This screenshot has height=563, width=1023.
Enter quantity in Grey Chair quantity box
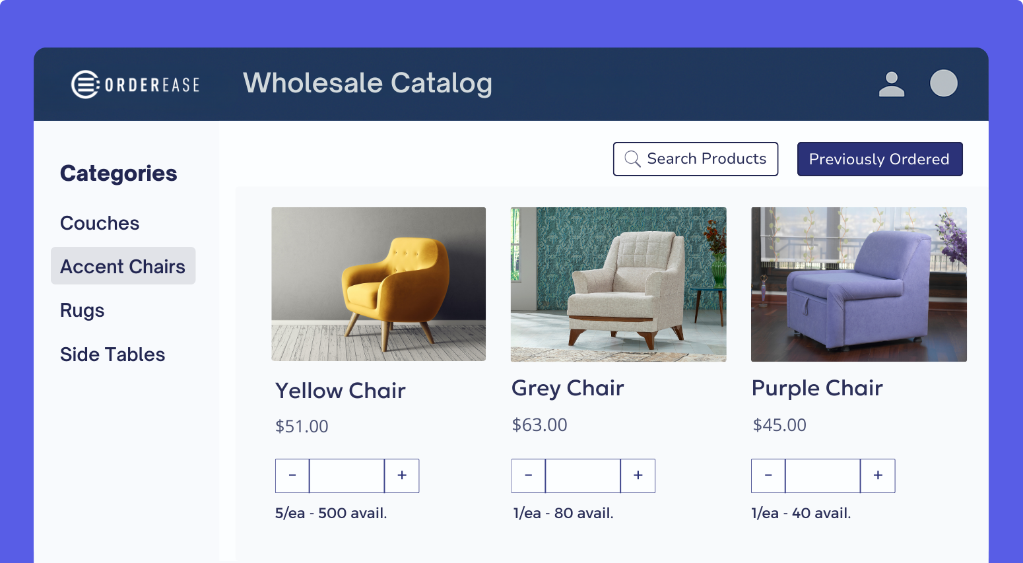(583, 475)
